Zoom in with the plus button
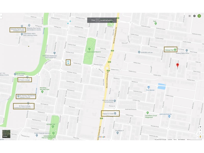The height and width of the screenshot is (153, 204). pyautogui.click(x=200, y=130)
